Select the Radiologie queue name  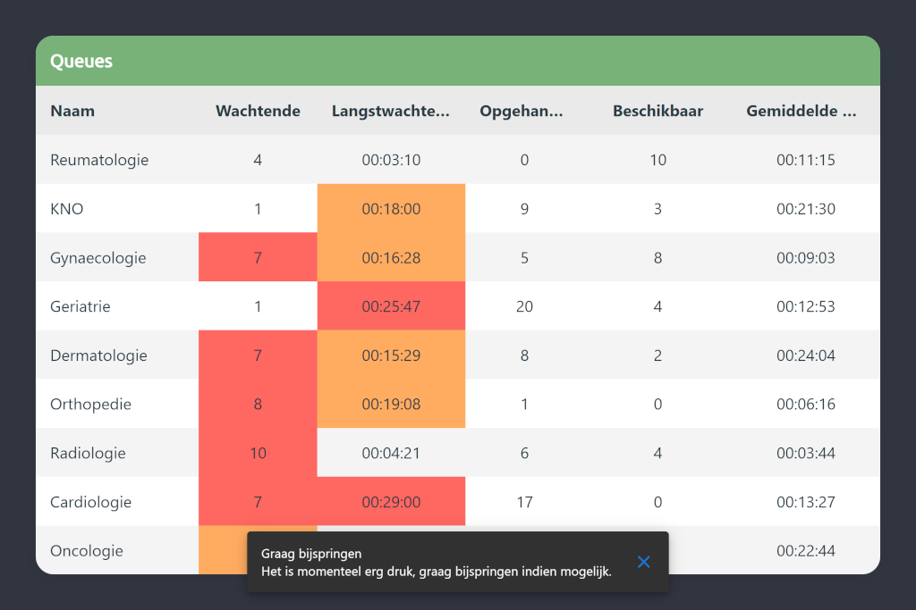pos(88,453)
